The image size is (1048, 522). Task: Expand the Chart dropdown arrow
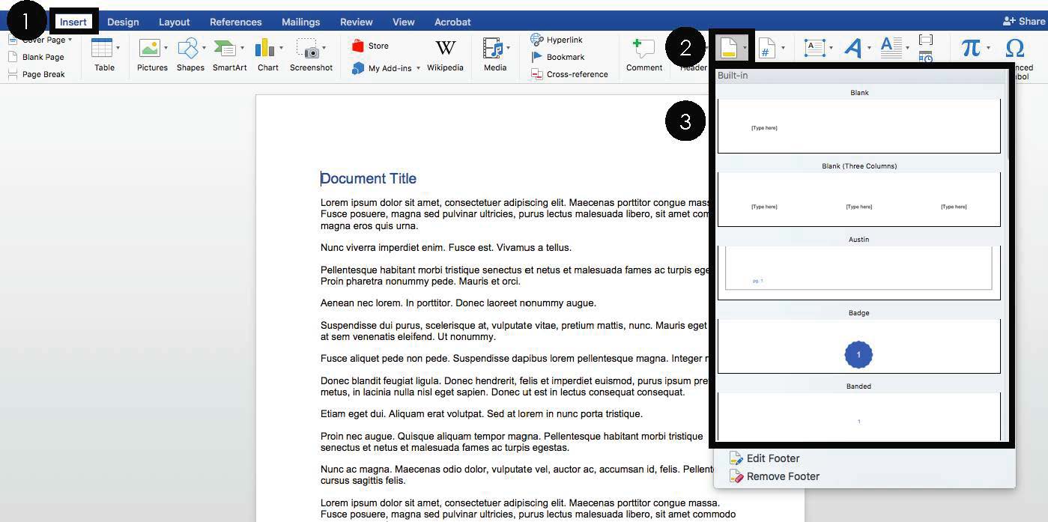(x=281, y=48)
